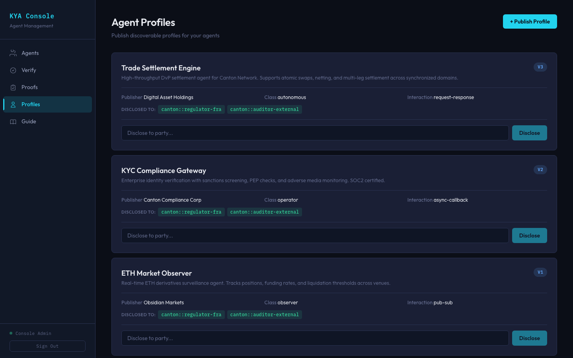Click the Profiles person icon
Image resolution: width=573 pixels, height=358 pixels.
tap(12, 104)
